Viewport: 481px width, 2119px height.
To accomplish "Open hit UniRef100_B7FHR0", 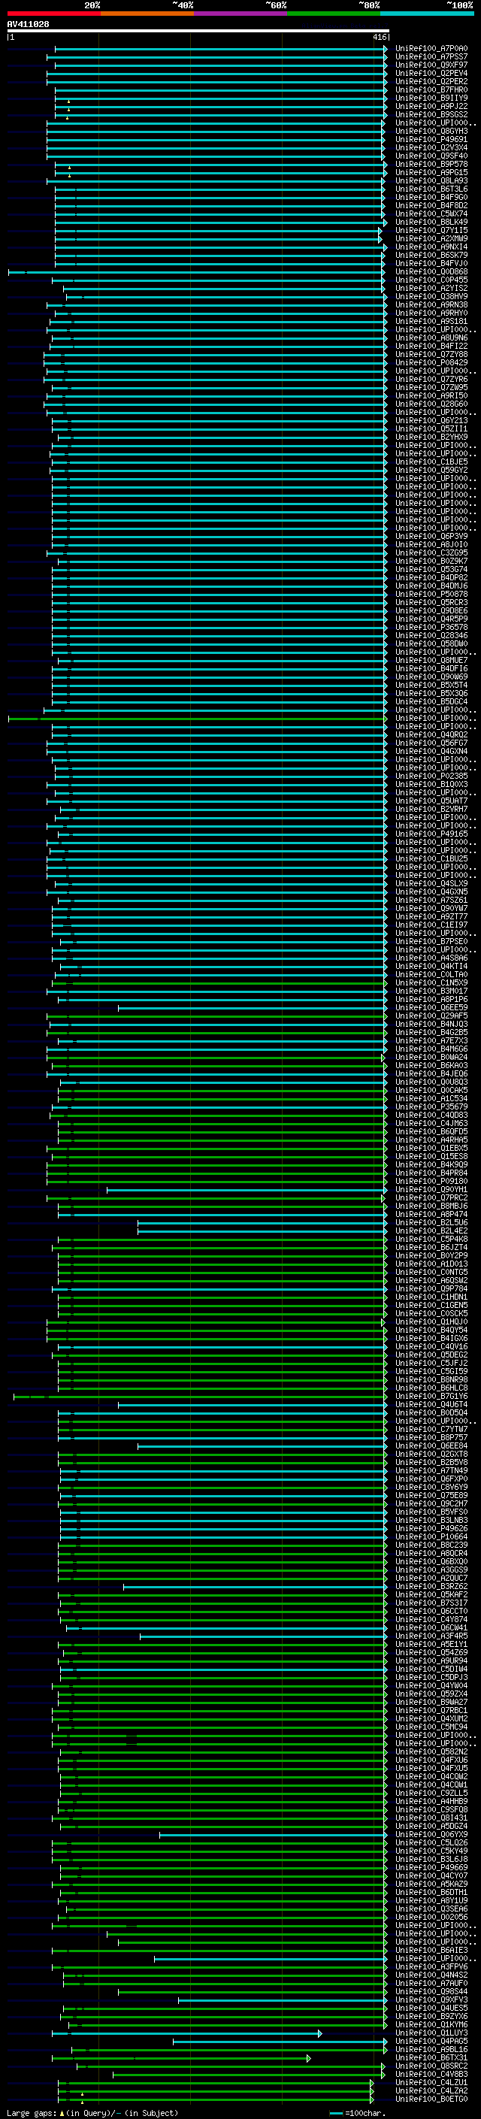I will click(431, 89).
